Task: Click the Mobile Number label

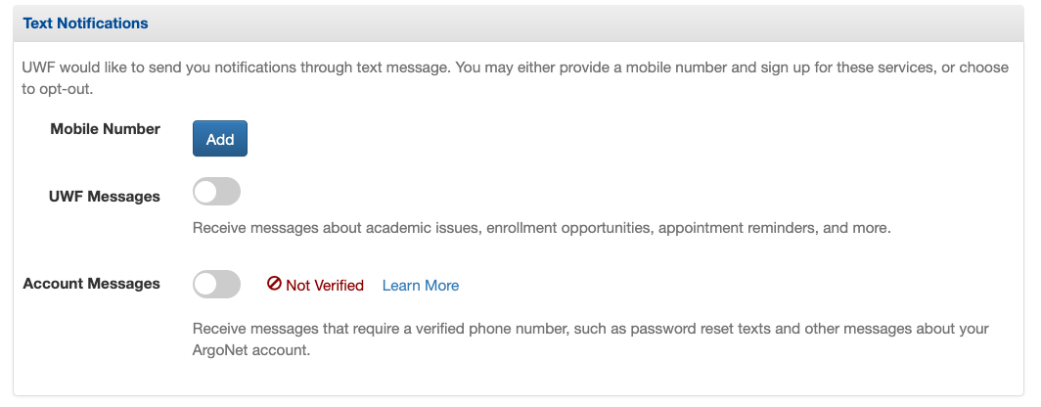Action: 105,129
